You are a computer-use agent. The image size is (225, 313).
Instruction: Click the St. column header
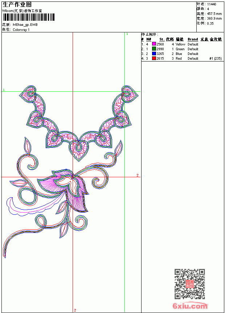click(162, 39)
